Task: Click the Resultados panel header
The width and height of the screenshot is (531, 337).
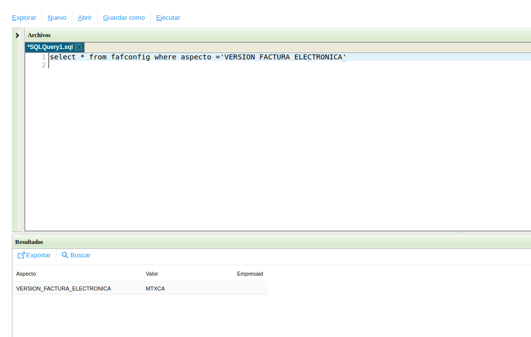Action: click(272, 242)
